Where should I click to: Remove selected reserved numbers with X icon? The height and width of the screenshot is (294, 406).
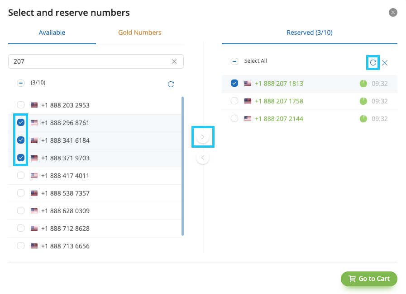(385, 63)
